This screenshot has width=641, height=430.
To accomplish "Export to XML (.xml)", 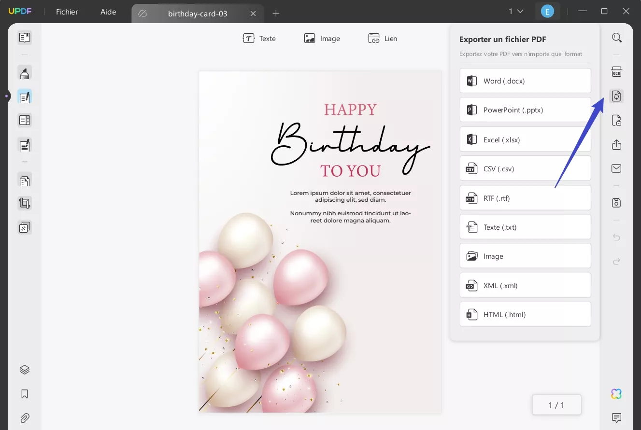I will pos(525,285).
